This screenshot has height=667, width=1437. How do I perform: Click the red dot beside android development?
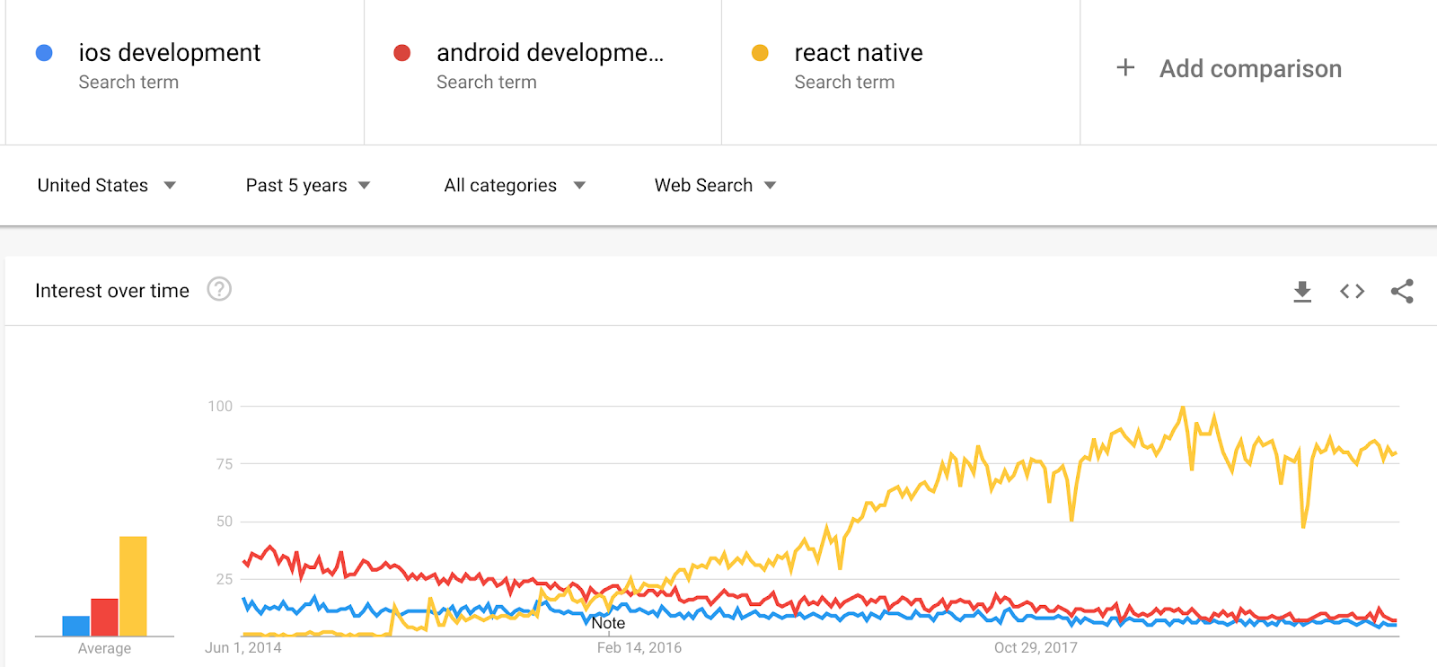pos(402,53)
